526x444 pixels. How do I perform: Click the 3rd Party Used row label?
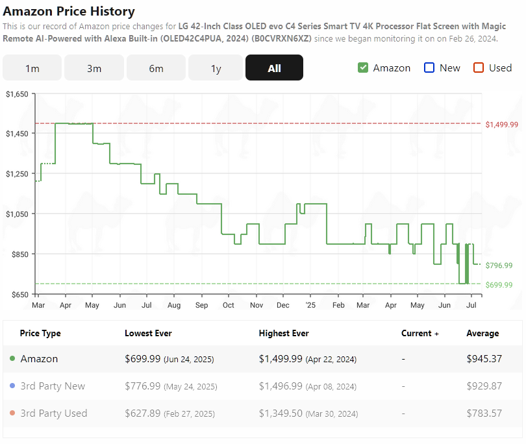pyautogui.click(x=54, y=413)
